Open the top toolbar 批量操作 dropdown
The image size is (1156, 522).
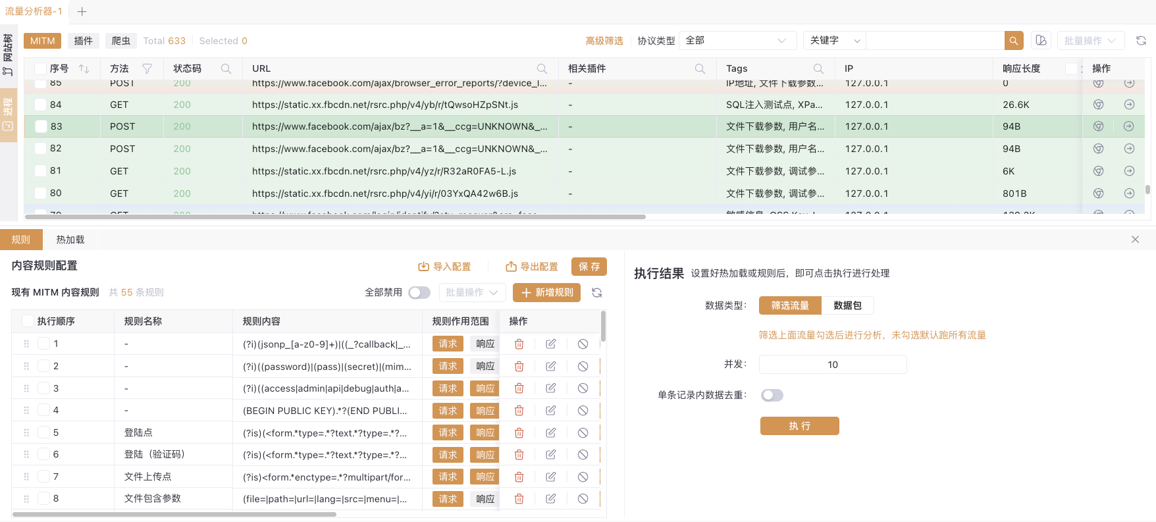1090,41
